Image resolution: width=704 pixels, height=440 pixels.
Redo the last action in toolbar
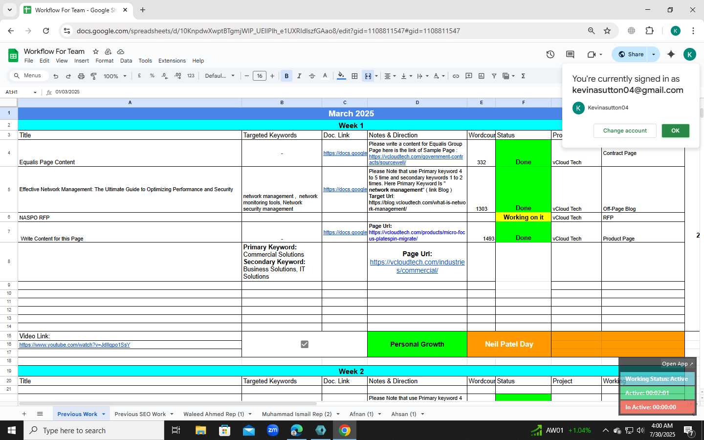tap(68, 76)
